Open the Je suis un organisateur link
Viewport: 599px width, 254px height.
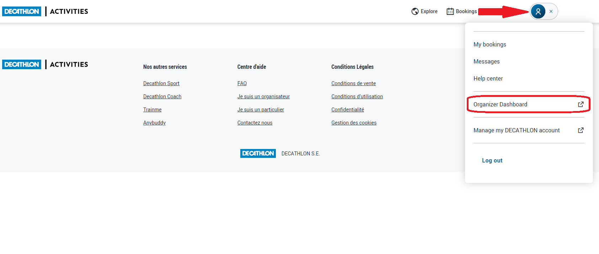263,96
